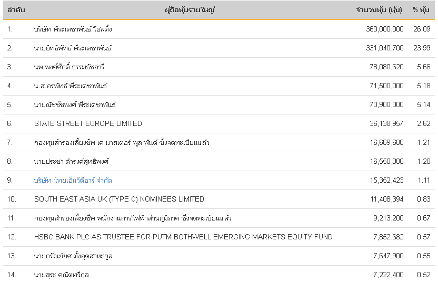Click percentage value 1.11

424,181
